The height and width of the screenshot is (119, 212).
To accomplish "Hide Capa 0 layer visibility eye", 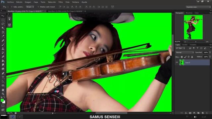I will click(x=177, y=62).
